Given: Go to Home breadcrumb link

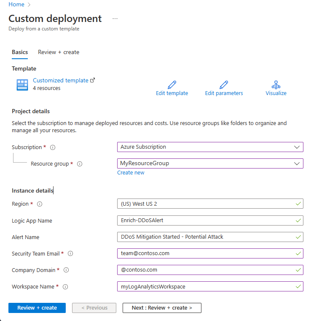Looking at the screenshot, I should [16, 4].
